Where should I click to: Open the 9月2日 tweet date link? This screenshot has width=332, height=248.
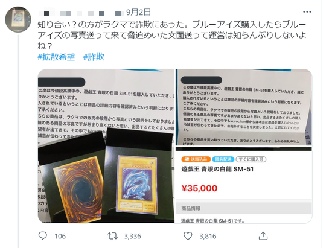point(138,12)
